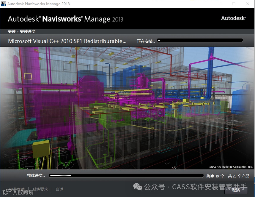Close the installer window

click(x=248, y=4)
